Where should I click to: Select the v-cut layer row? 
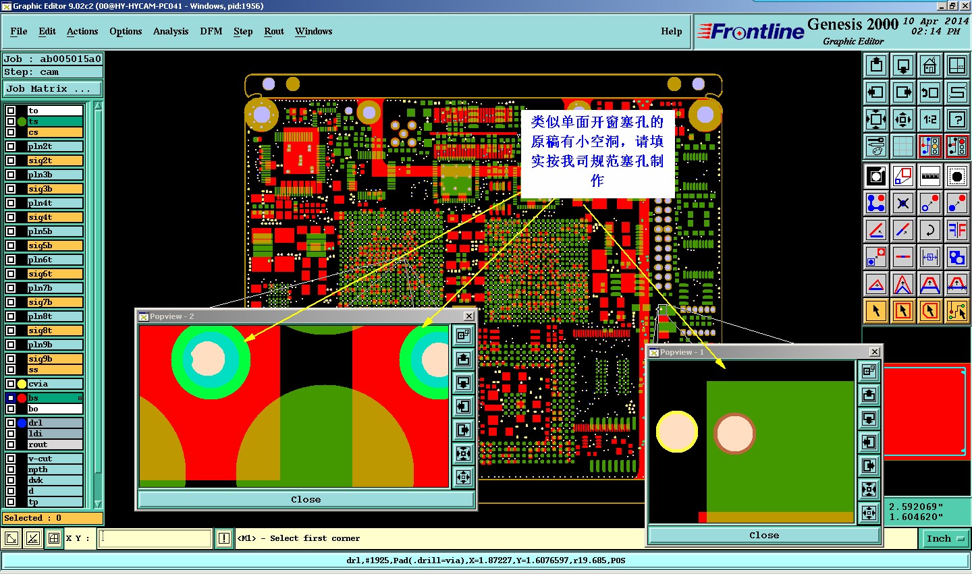(x=55, y=459)
